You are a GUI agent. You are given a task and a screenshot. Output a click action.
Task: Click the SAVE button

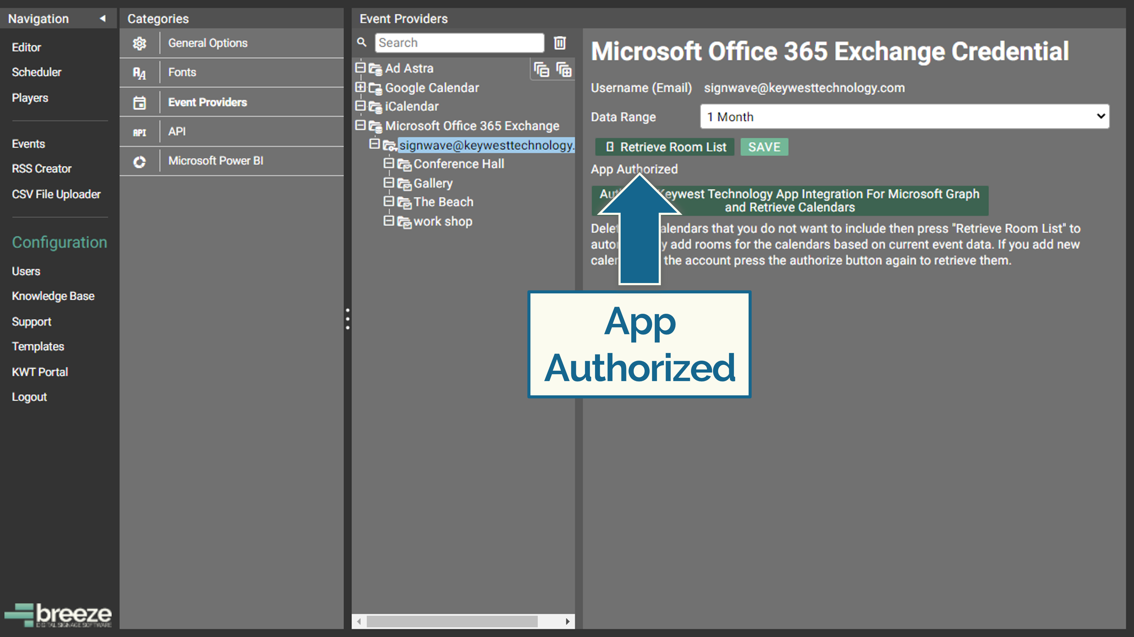pos(764,147)
